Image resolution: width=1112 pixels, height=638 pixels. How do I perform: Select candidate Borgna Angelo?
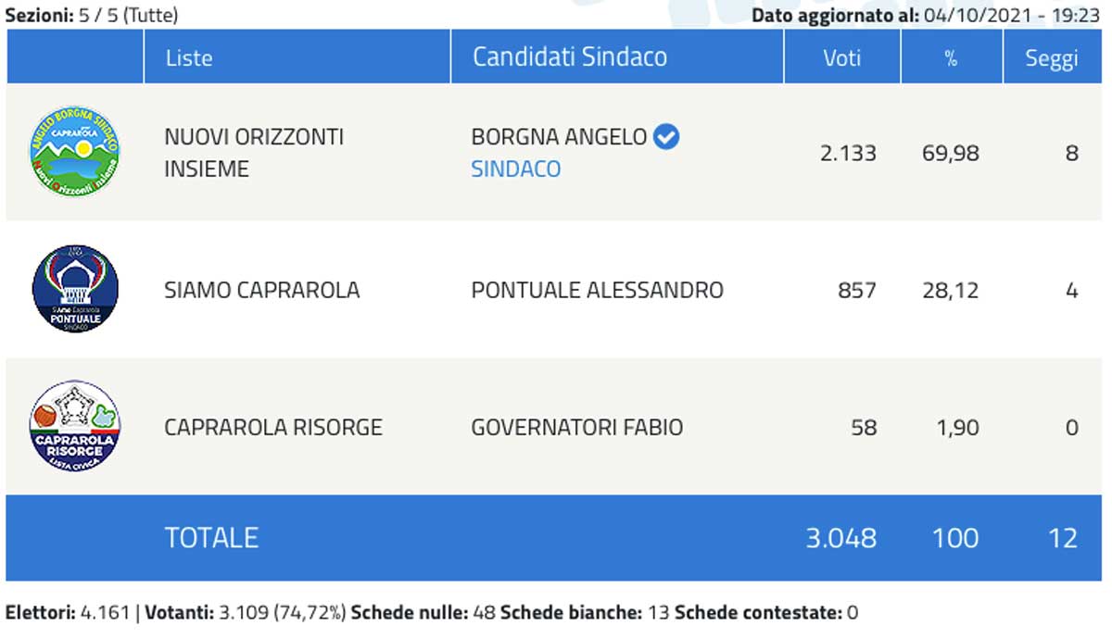click(x=559, y=137)
